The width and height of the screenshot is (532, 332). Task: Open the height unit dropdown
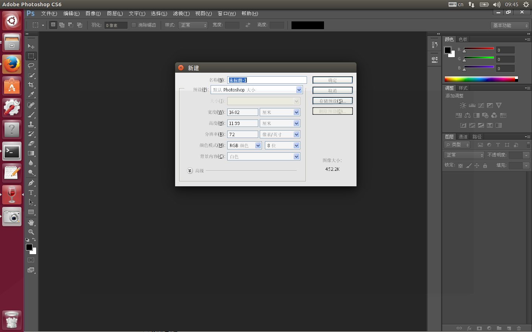tap(280, 123)
